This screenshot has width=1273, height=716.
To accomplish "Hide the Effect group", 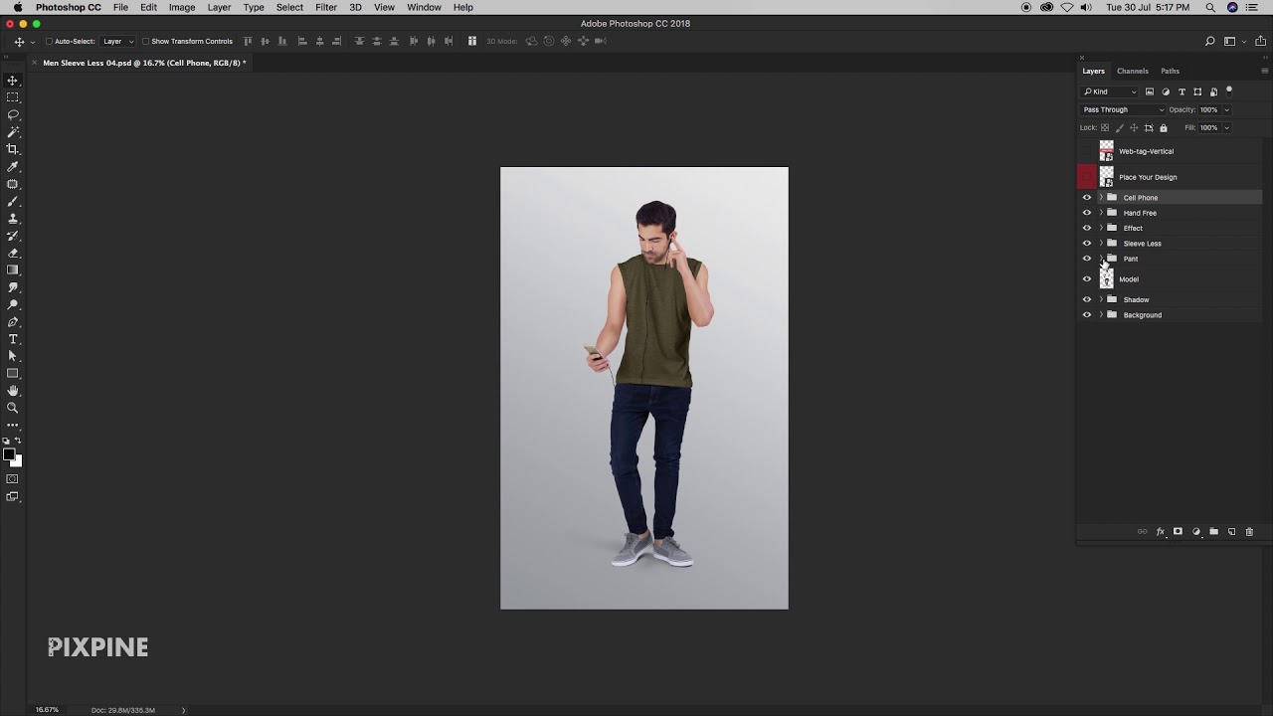I will click(1086, 228).
